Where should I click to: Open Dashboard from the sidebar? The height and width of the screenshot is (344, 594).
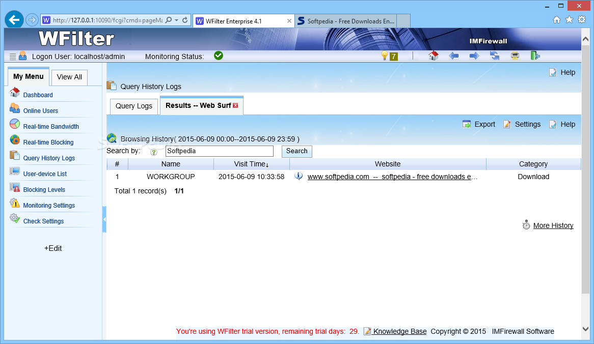click(38, 95)
